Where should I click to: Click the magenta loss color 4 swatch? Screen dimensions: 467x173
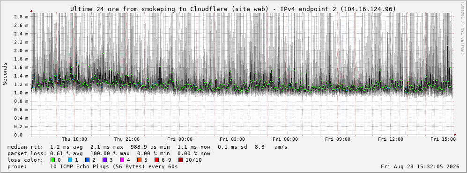coord(122,160)
